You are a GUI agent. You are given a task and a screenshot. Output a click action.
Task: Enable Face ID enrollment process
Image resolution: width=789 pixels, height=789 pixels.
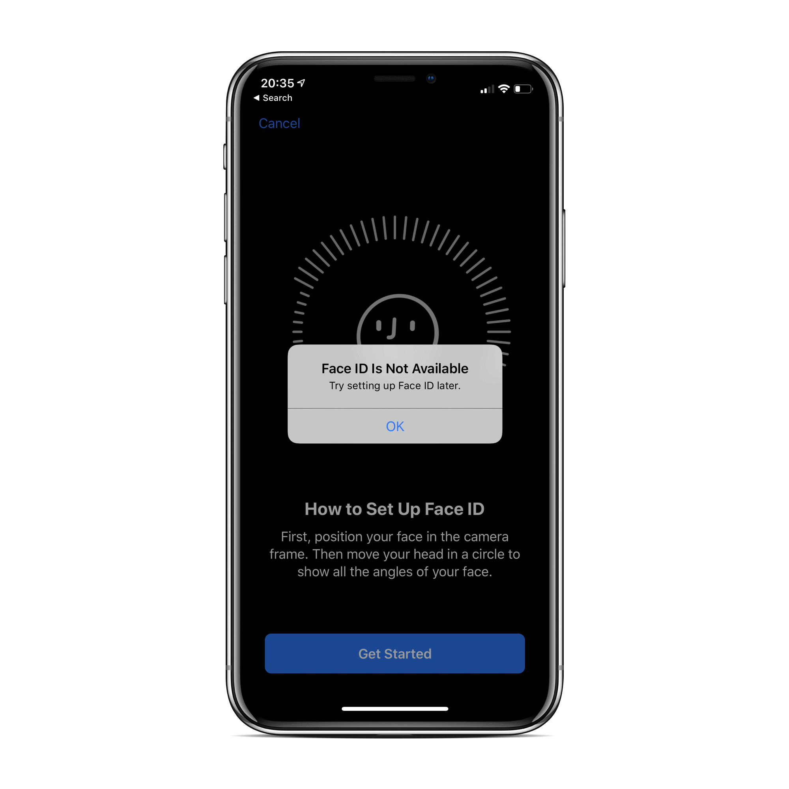(x=394, y=654)
